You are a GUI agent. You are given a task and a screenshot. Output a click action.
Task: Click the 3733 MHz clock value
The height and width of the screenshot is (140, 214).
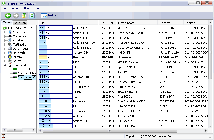pyautogui.click(x=108, y=62)
